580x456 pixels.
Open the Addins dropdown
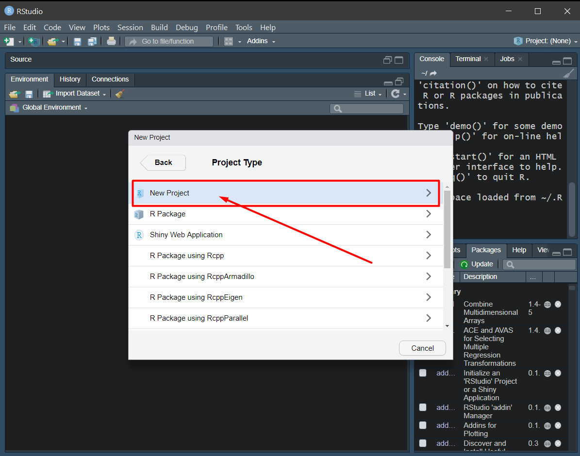pyautogui.click(x=261, y=41)
